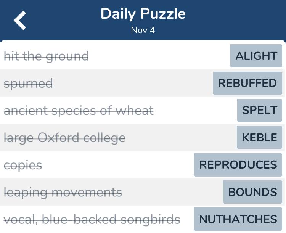Select the SPELT answer tile

click(260, 110)
